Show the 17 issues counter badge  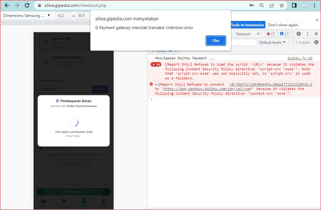click(x=284, y=34)
